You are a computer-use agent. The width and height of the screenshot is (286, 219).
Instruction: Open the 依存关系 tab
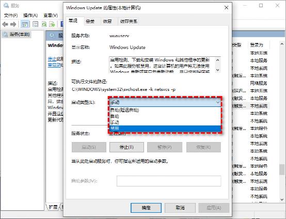point(129,22)
